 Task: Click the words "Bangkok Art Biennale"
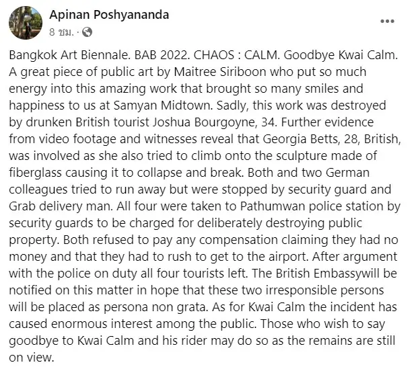click(69, 55)
